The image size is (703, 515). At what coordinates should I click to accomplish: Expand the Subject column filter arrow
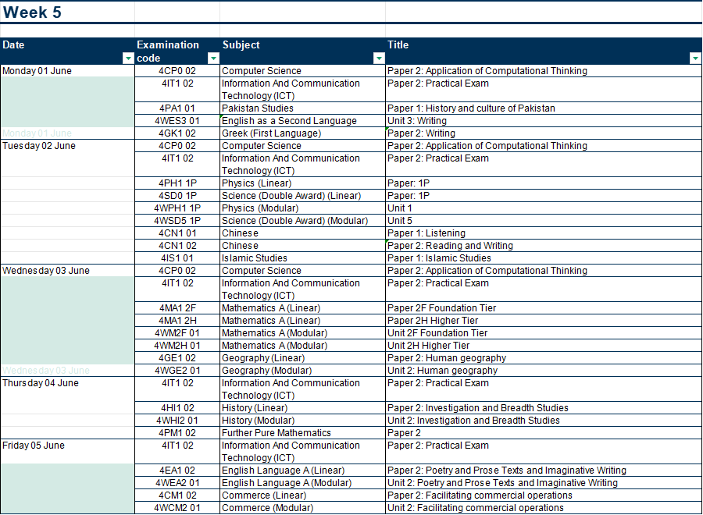tap(379, 59)
